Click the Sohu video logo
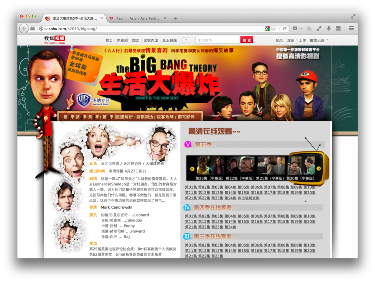The width and height of the screenshot is (375, 282). 54,40
